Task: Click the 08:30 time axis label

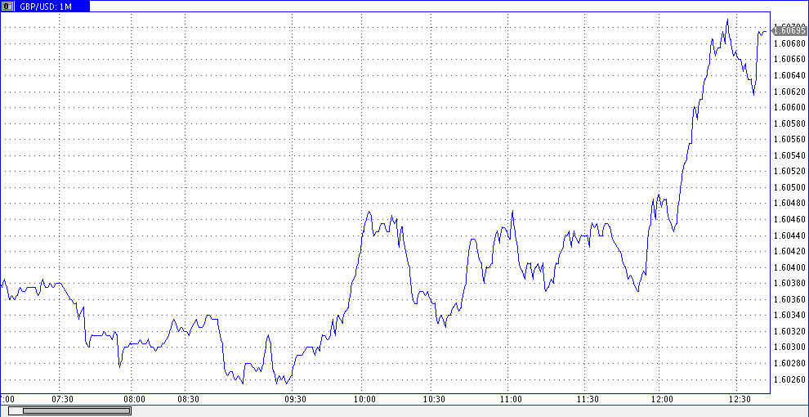Action: 189,400
